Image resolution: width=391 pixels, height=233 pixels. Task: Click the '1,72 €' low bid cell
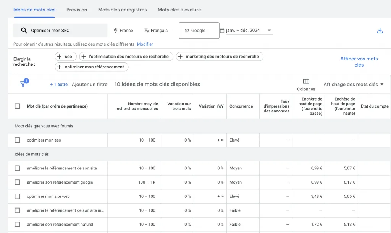[x=317, y=224]
